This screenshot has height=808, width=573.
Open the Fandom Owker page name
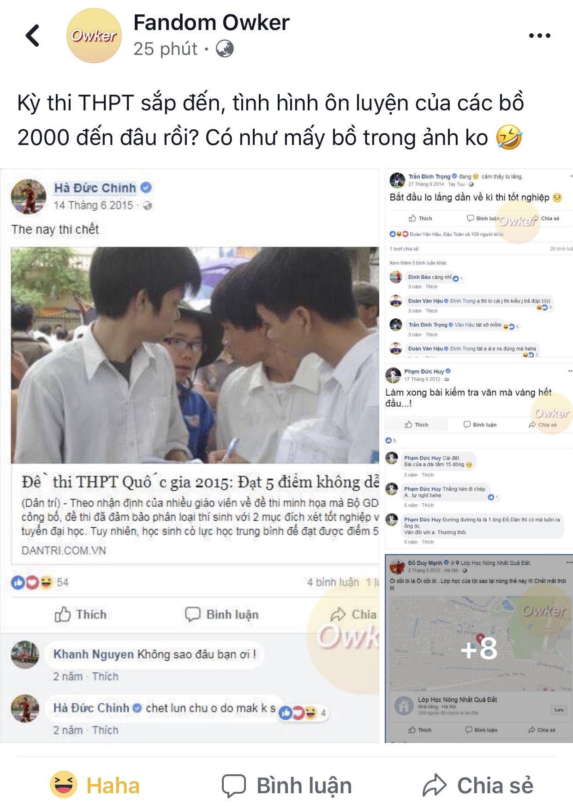[211, 23]
